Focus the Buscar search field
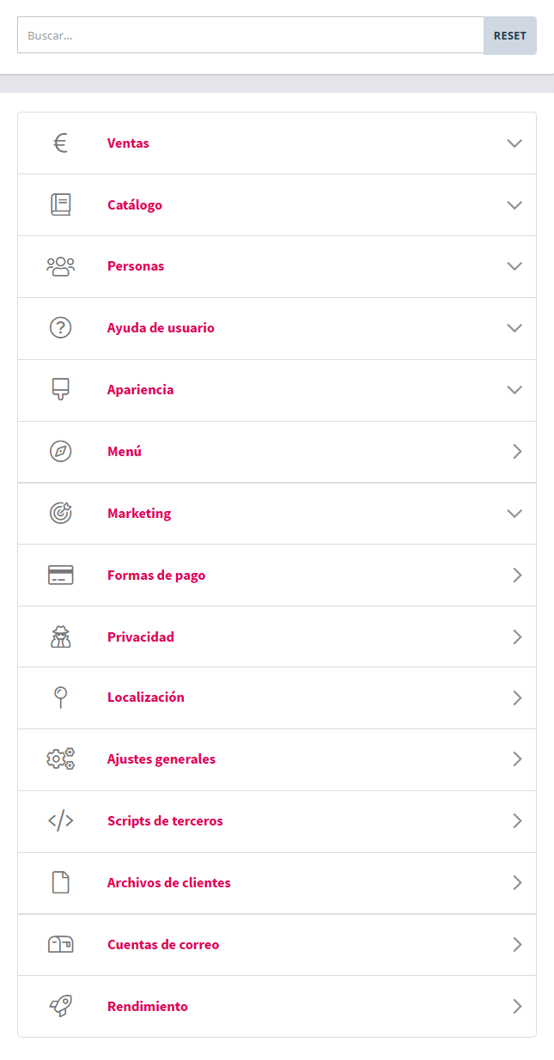554x1060 pixels. point(250,36)
